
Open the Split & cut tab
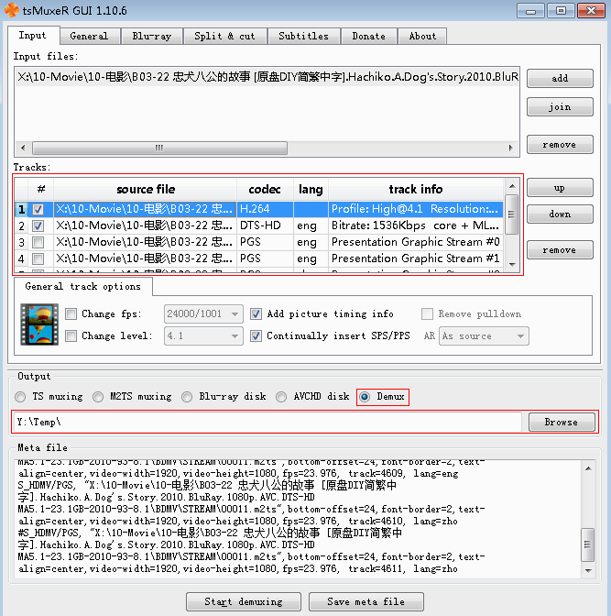pos(224,36)
